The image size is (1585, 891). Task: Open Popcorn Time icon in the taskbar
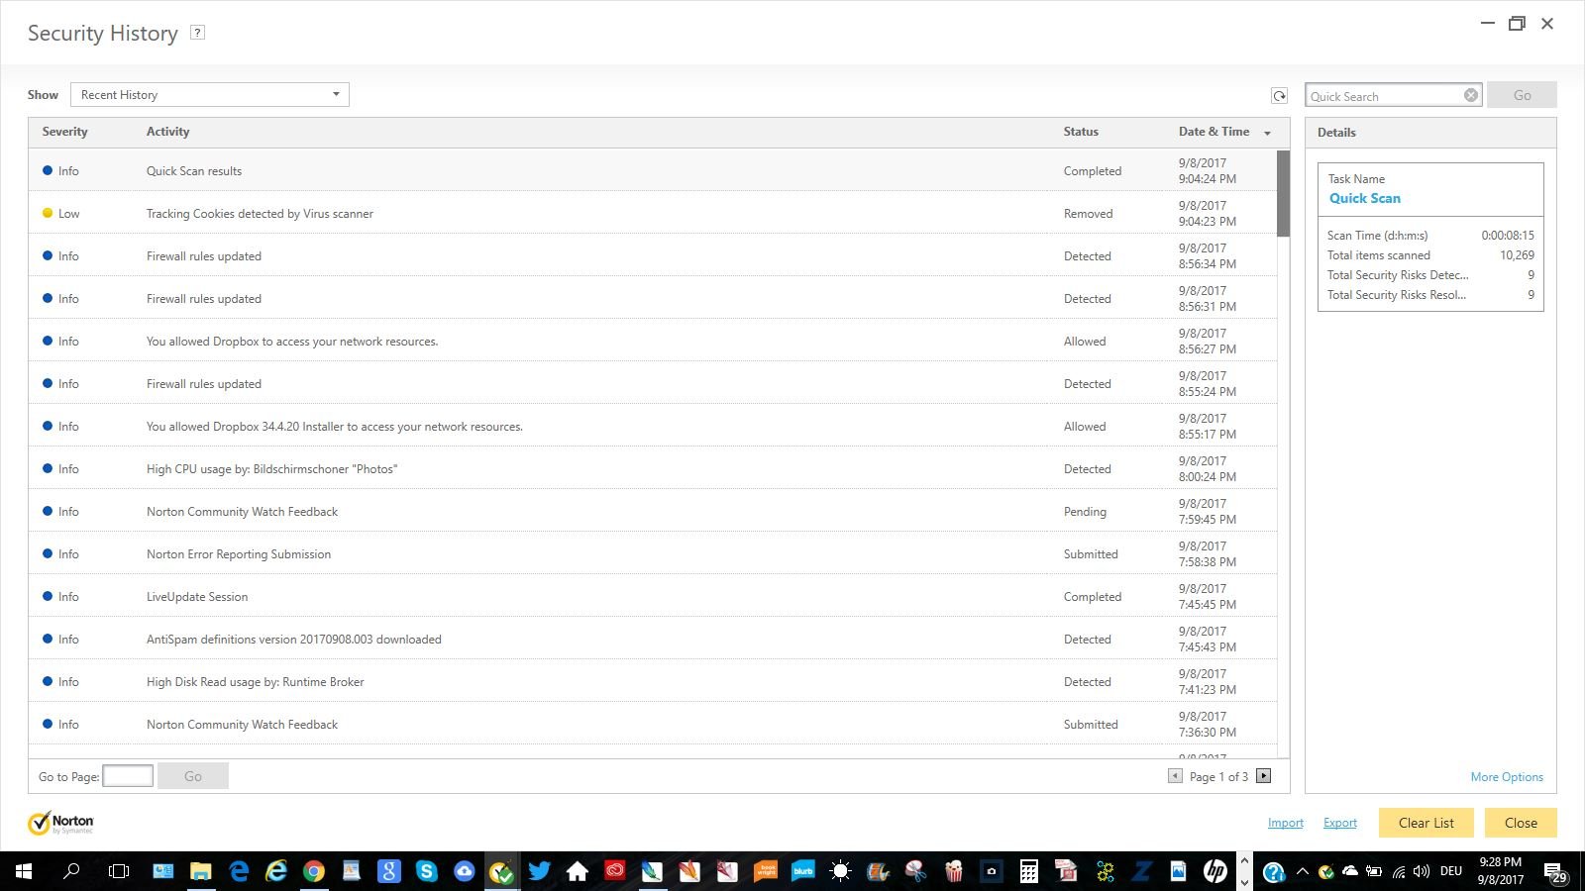954,871
